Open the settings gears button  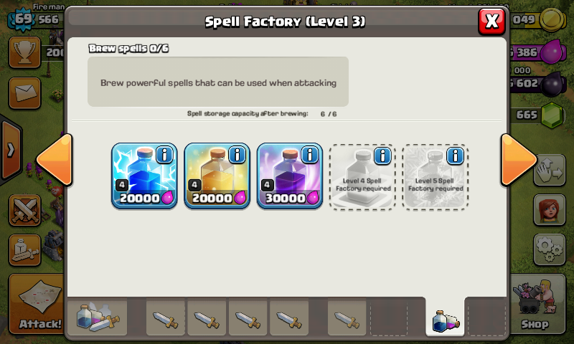[550, 249]
